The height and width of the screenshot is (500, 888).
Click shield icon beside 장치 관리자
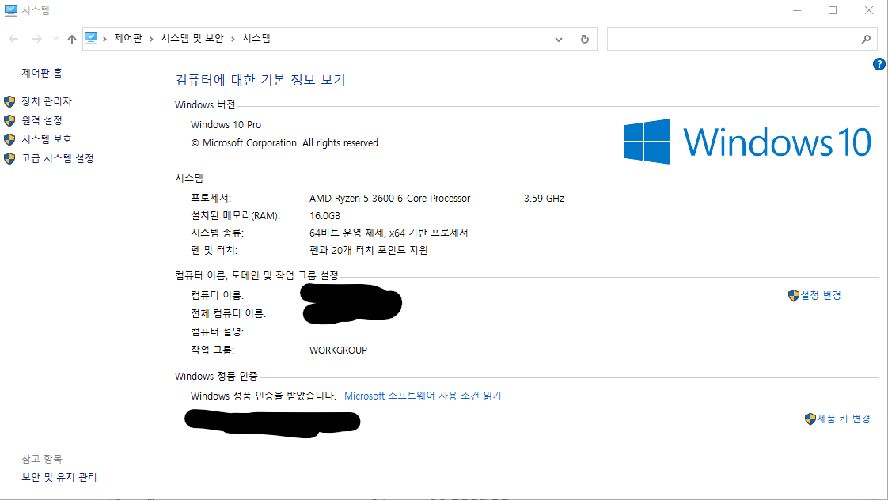(x=9, y=101)
